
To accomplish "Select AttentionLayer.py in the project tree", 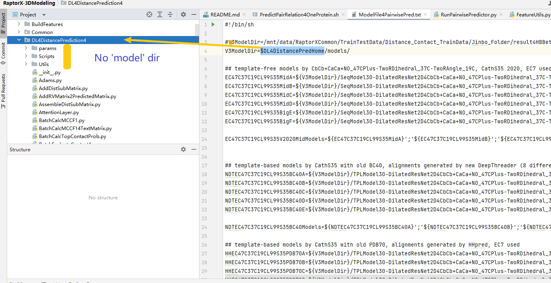I will pos(58,112).
